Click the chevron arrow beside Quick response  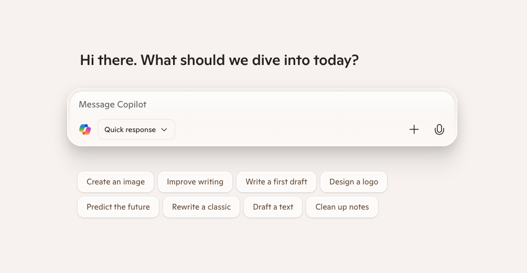(x=164, y=129)
